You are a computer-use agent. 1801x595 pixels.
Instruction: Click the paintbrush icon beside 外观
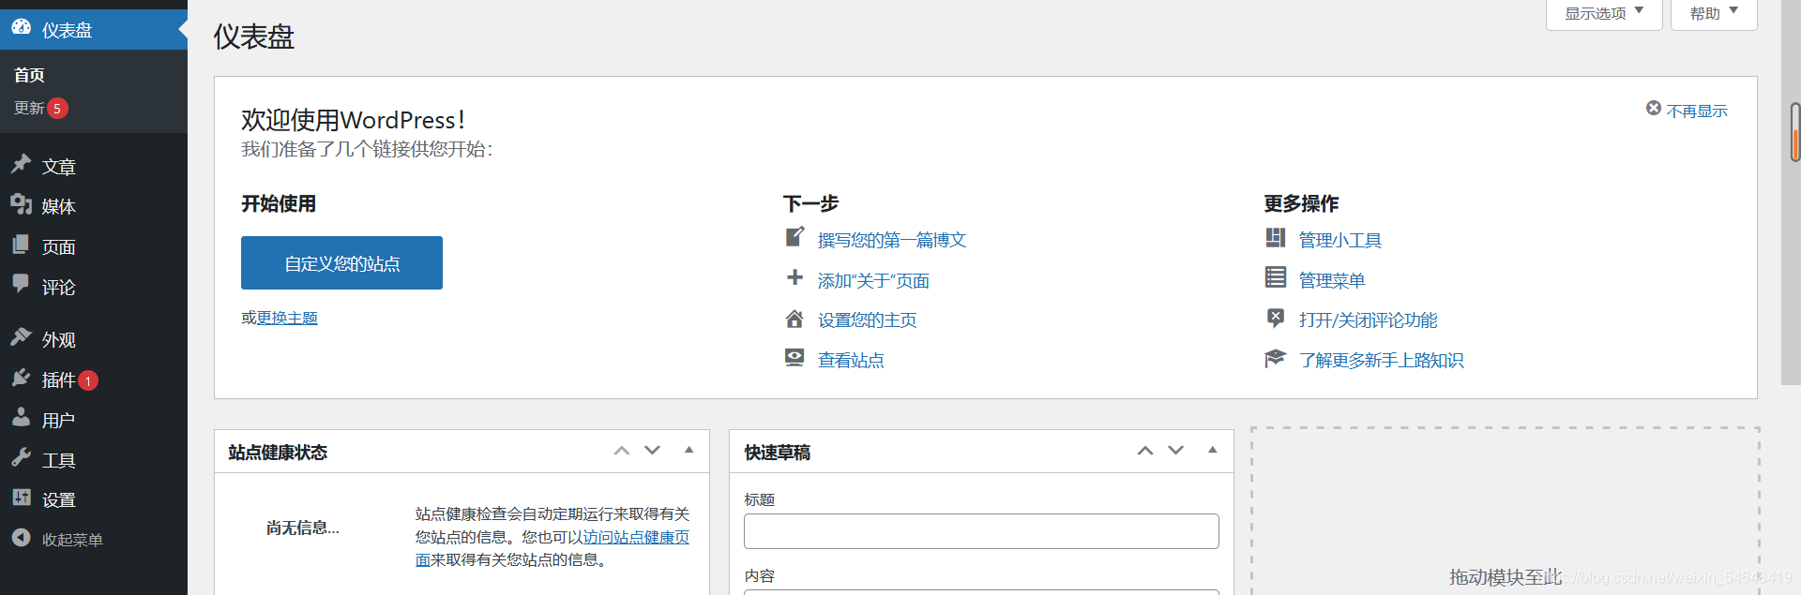(x=21, y=337)
